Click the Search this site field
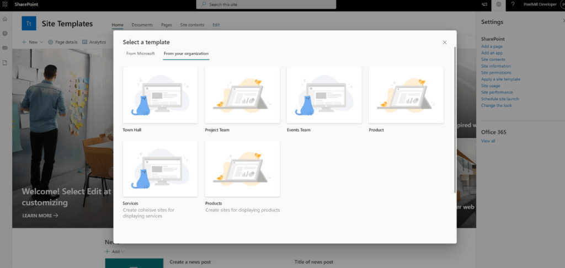This screenshot has width=565, height=268. click(266, 4)
